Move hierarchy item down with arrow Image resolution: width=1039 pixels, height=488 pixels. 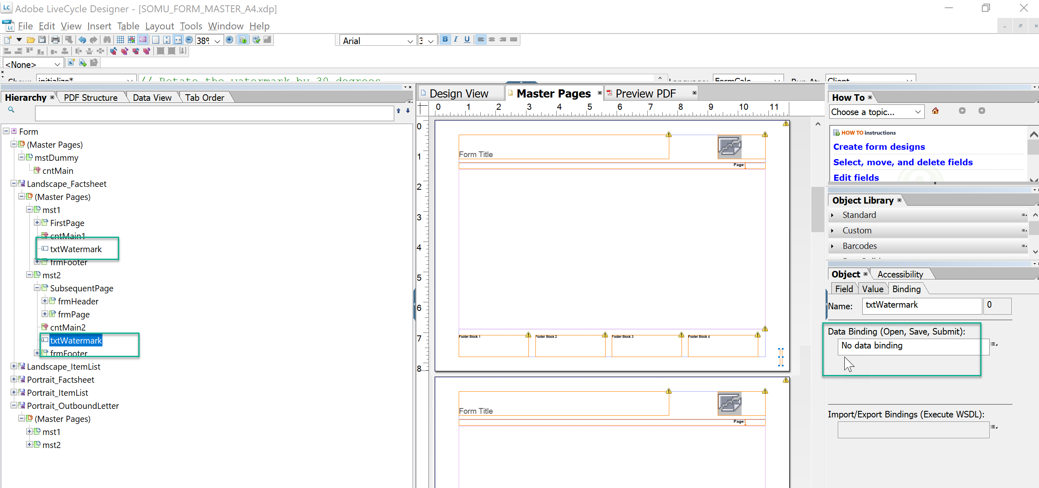click(x=408, y=111)
